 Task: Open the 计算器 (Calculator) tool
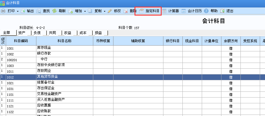164,11
